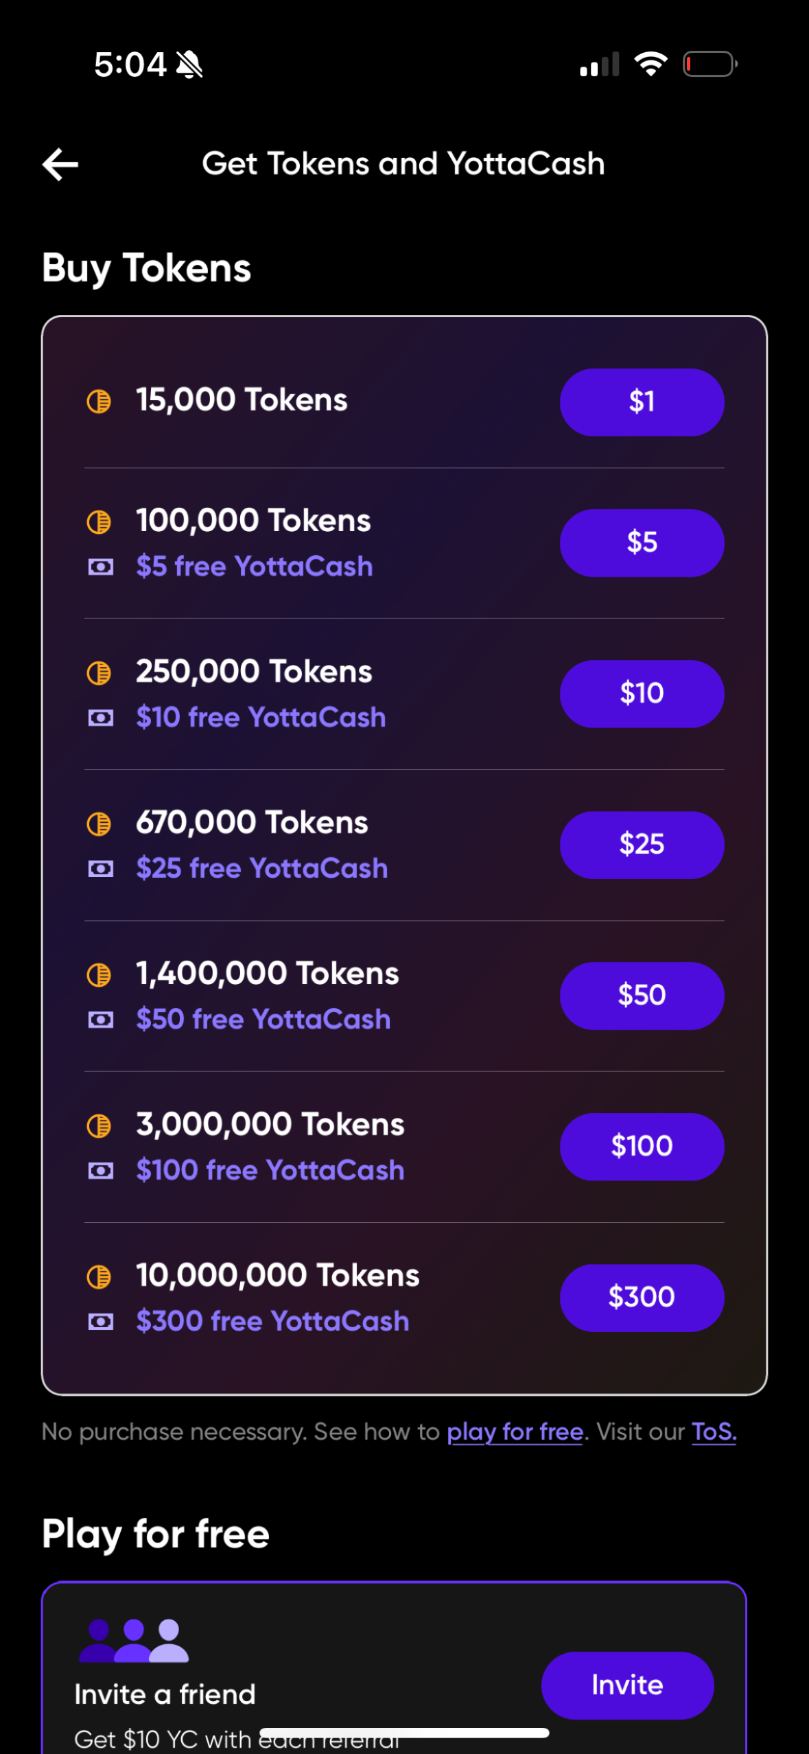Click the coin icon for the 100,000 Tokens package
This screenshot has height=1754, width=809.
click(100, 520)
